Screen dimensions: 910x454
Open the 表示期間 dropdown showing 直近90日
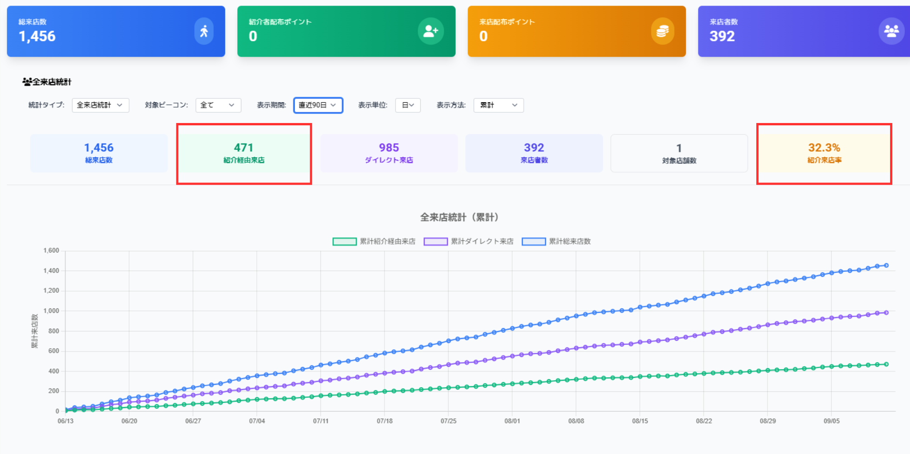[x=318, y=105]
